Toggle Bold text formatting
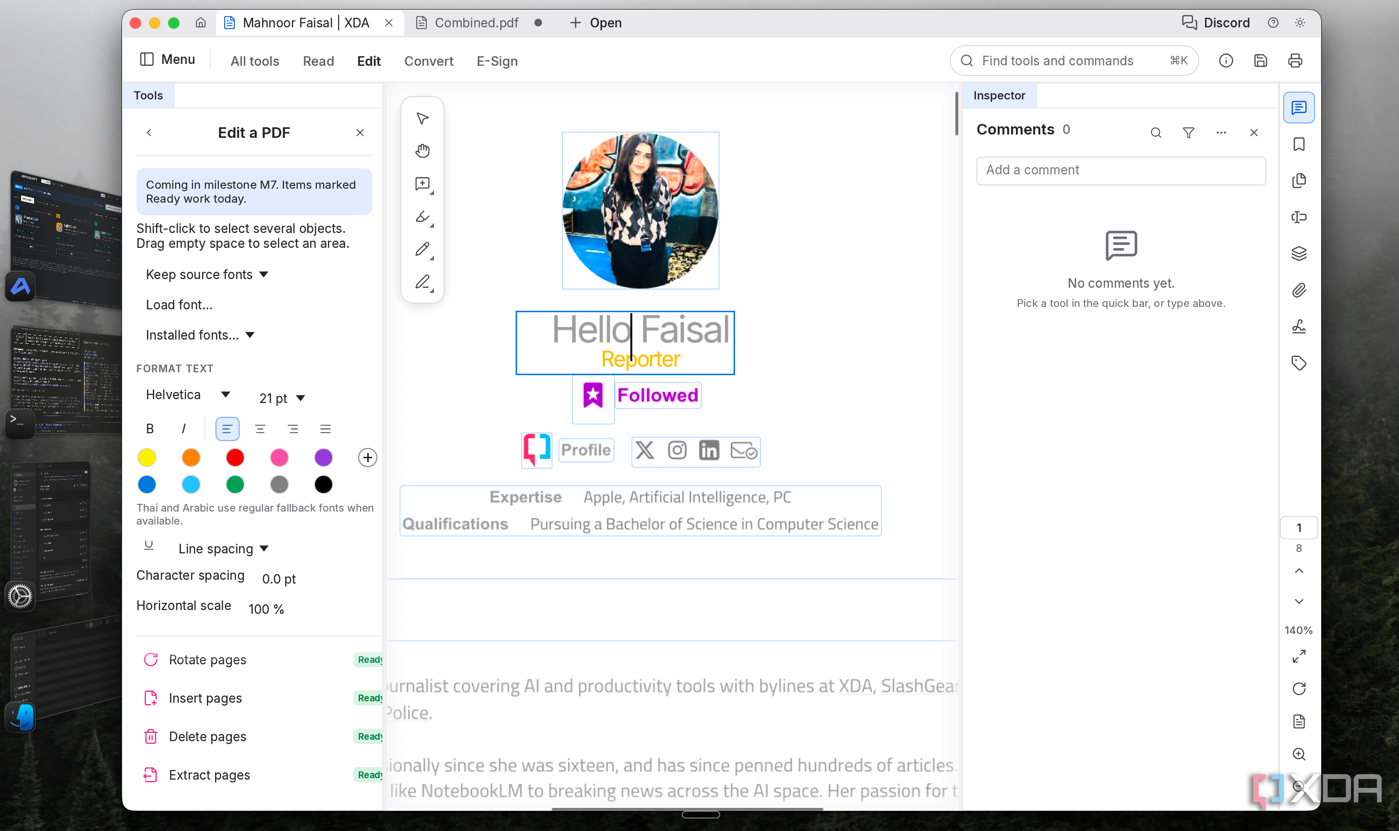Screen dimensions: 1399x831 tap(149, 429)
